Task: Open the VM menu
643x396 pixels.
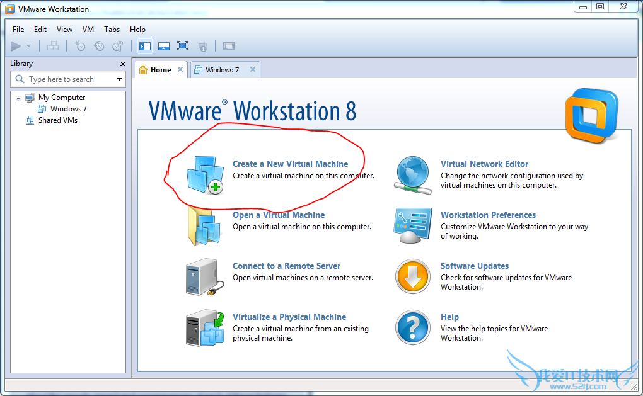Action: (x=88, y=30)
